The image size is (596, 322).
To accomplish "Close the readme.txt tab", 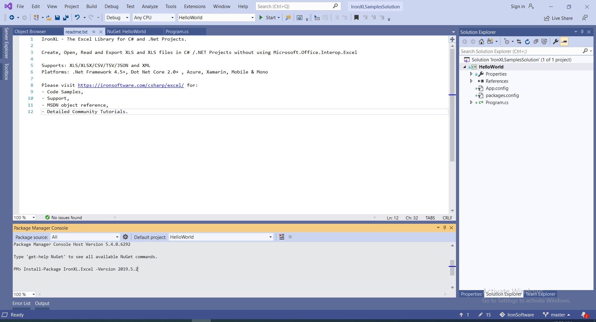I will coord(101,32).
